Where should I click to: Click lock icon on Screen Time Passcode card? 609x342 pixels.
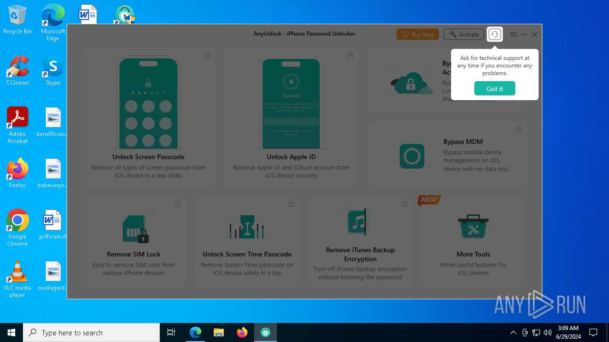(291, 203)
